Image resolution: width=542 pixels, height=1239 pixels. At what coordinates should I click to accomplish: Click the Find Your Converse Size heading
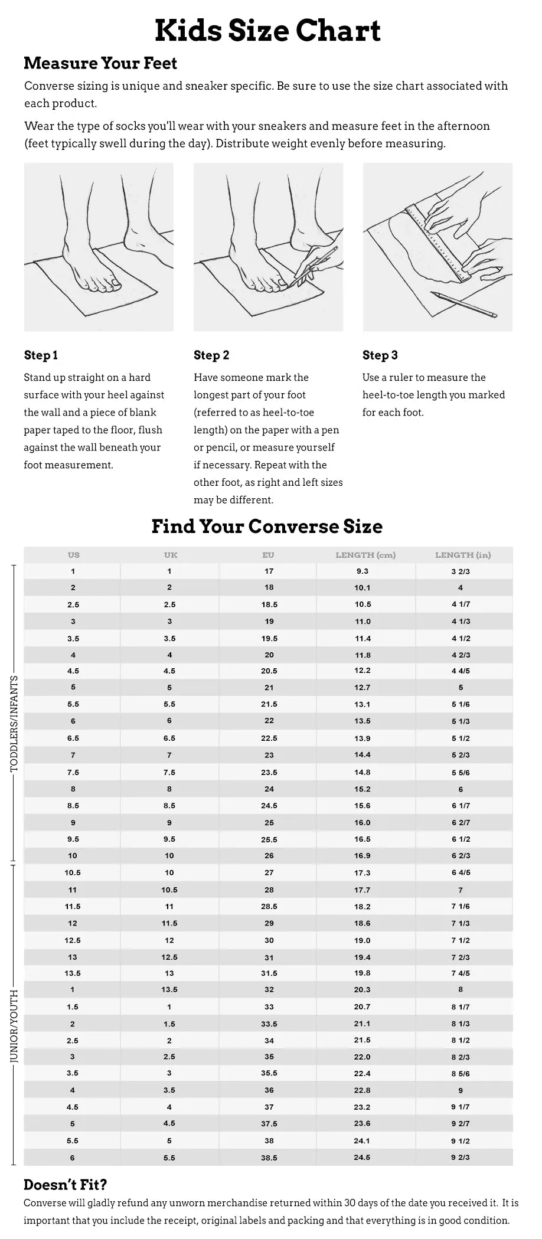click(267, 526)
